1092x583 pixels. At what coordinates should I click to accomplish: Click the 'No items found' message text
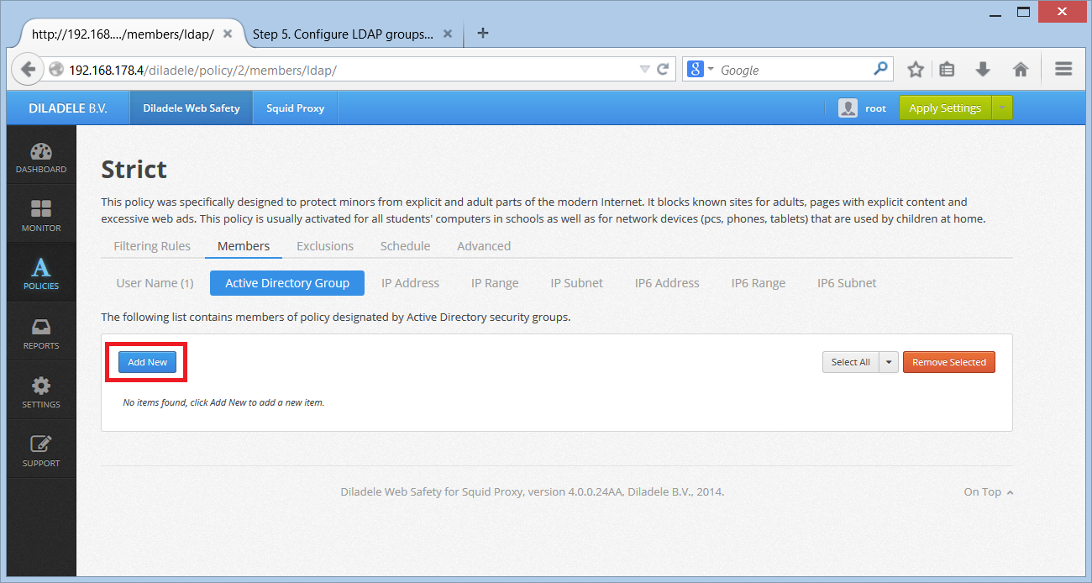(223, 402)
